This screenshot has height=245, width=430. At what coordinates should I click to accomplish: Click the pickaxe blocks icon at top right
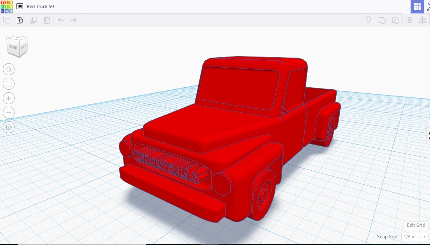(428, 7)
